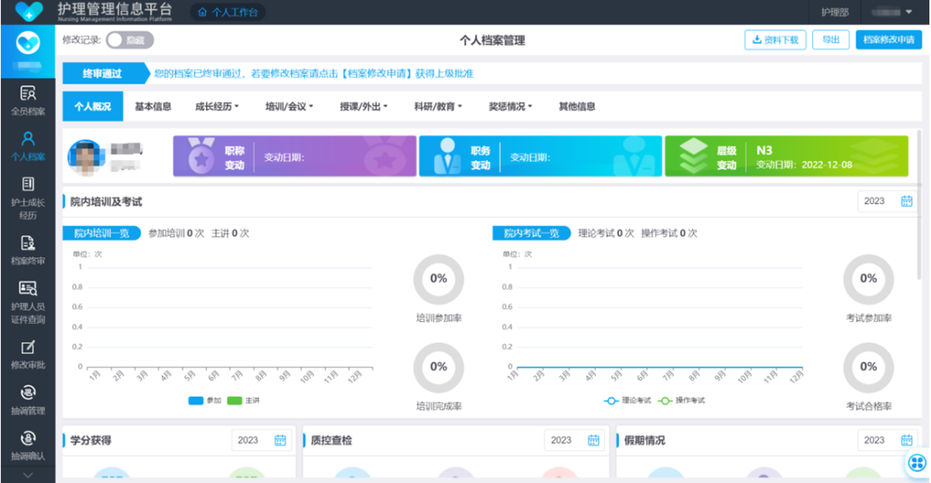Image resolution: width=931 pixels, height=483 pixels.
Task: Click the layers icon on 层级变动 card
Action: (693, 156)
